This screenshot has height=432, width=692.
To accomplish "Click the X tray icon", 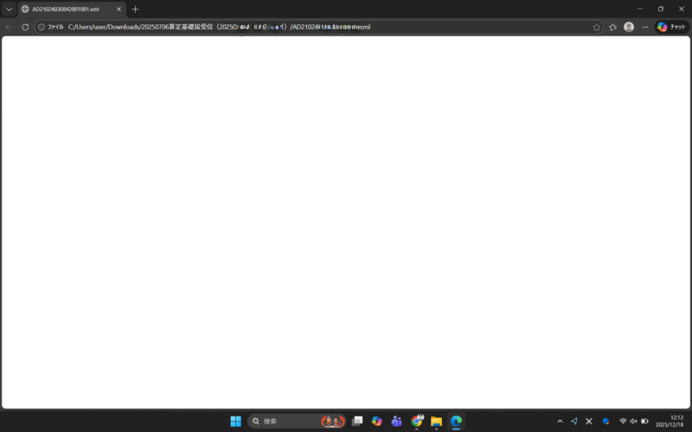I will point(589,421).
